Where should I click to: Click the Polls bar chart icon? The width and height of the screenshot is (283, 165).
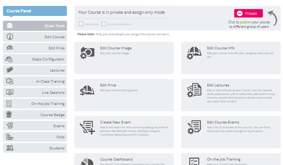click(10, 137)
